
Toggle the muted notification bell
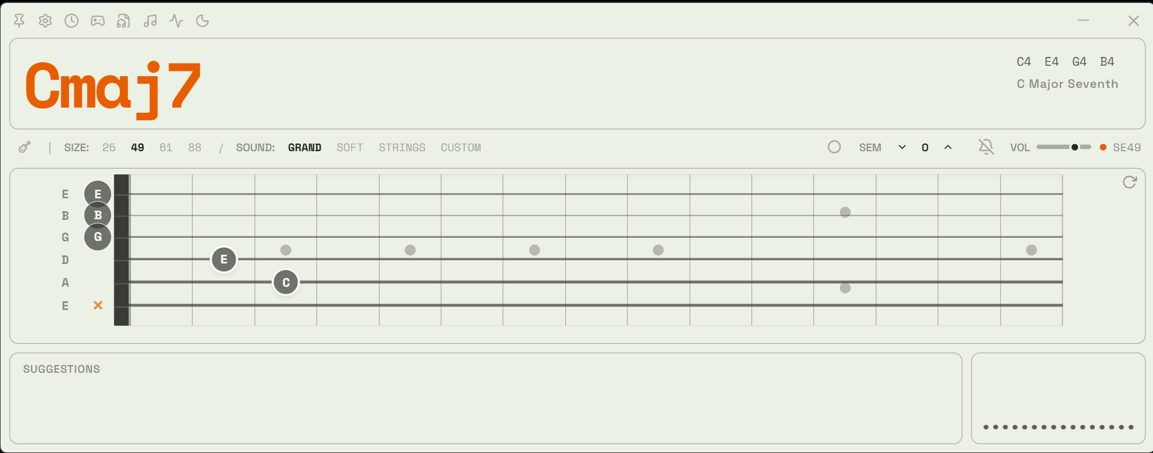[x=985, y=147]
